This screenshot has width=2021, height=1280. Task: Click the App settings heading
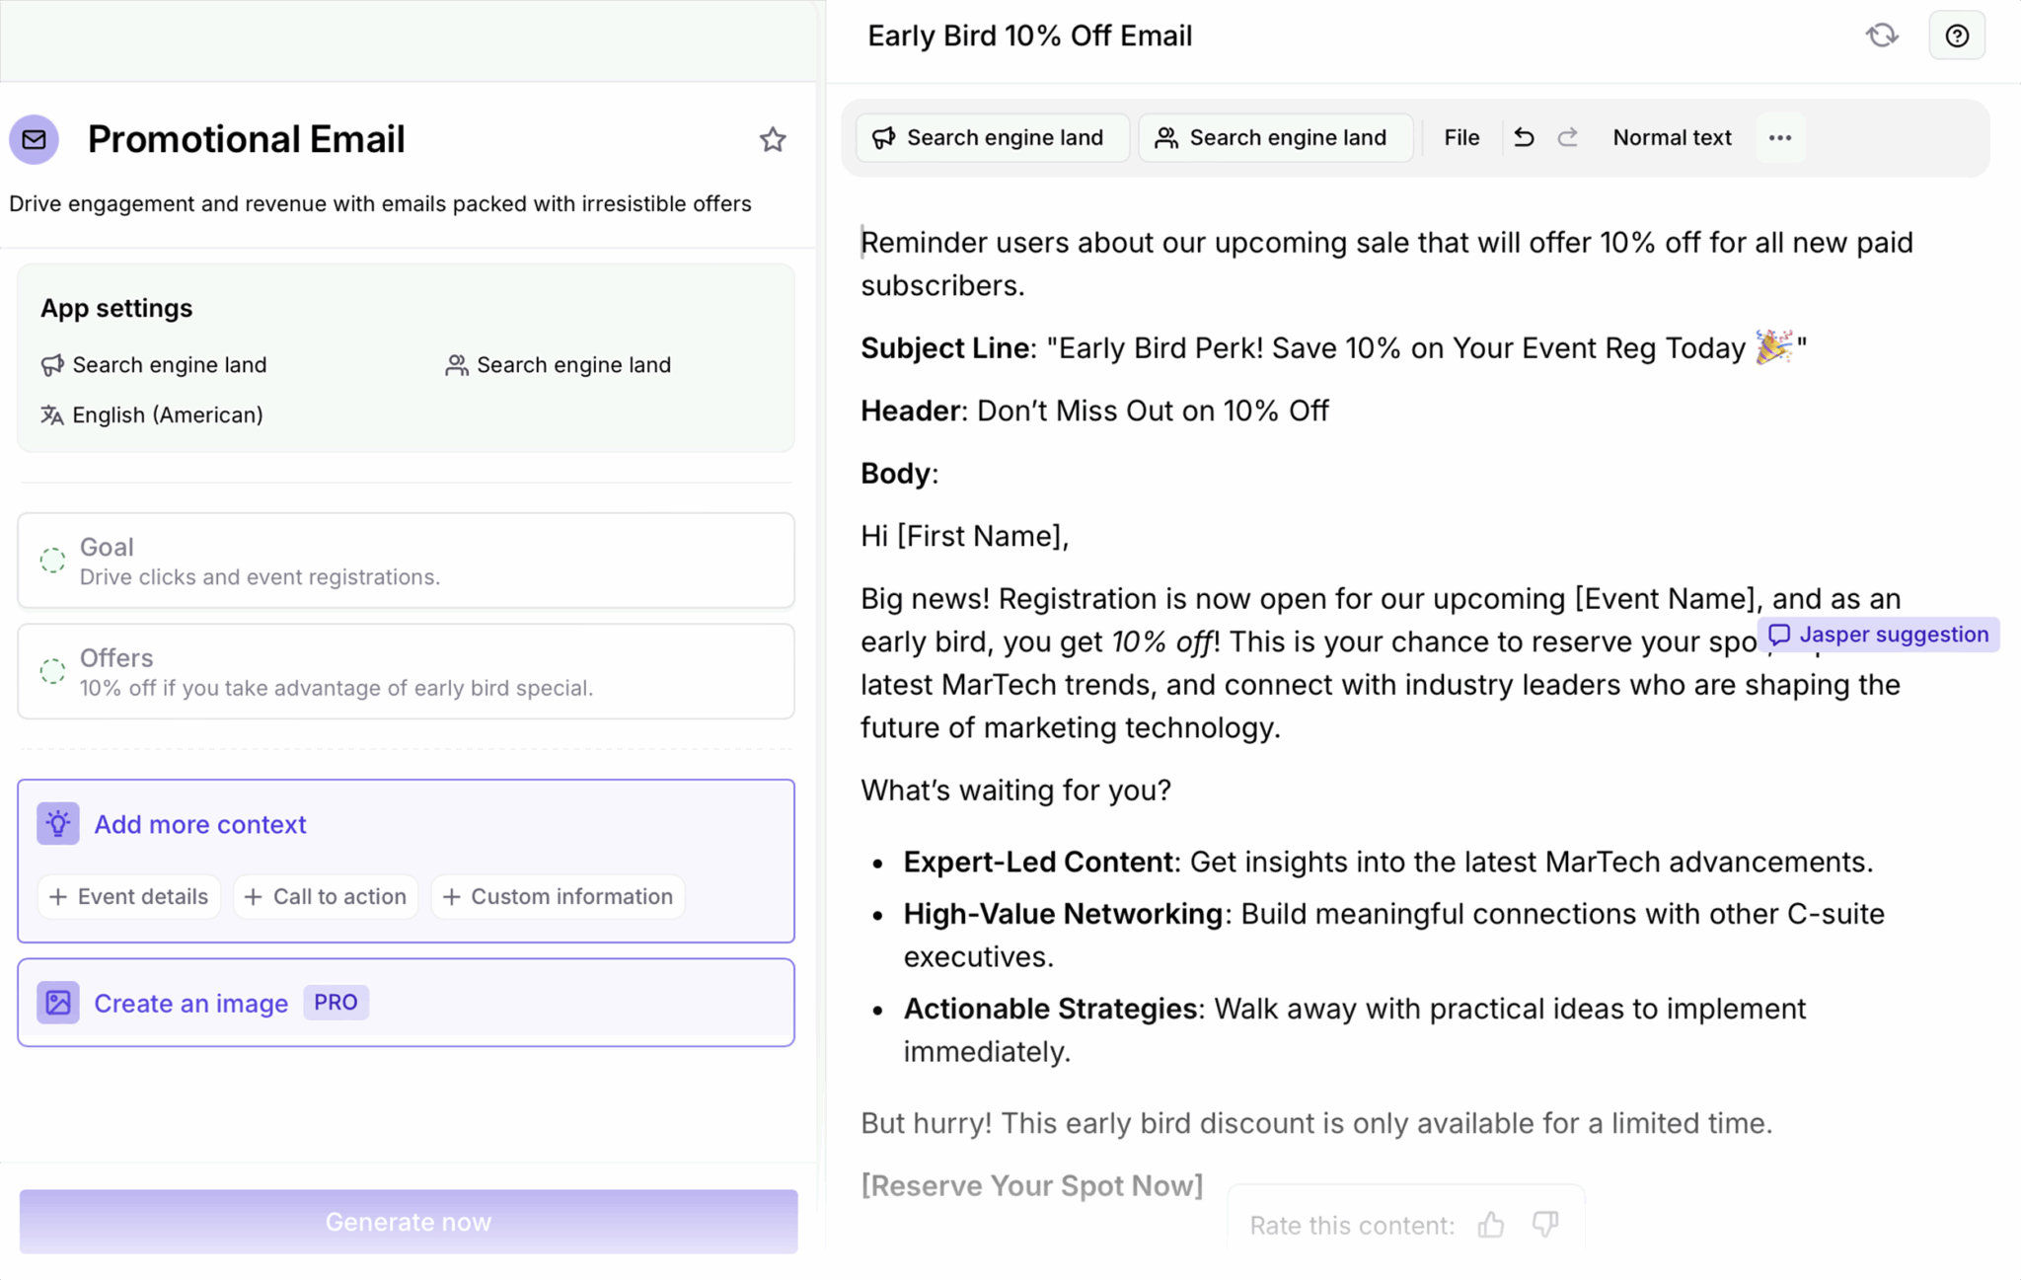116,308
